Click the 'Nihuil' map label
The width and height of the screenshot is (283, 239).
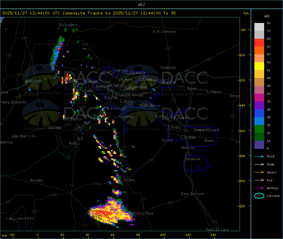[74, 143]
